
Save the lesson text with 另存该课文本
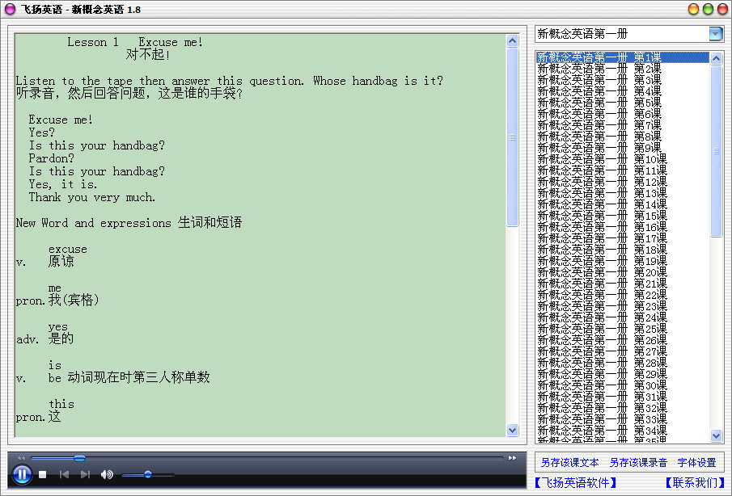click(570, 462)
